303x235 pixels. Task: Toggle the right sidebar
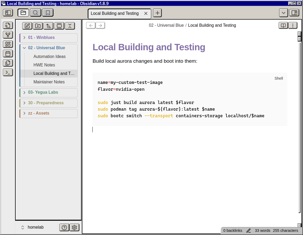pos(294,13)
